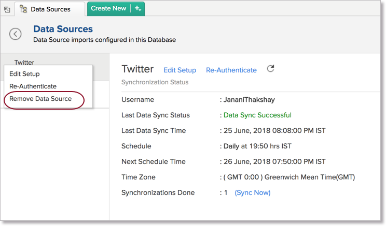Click the Sync Now link
The width and height of the screenshot is (386, 226).
click(x=252, y=193)
